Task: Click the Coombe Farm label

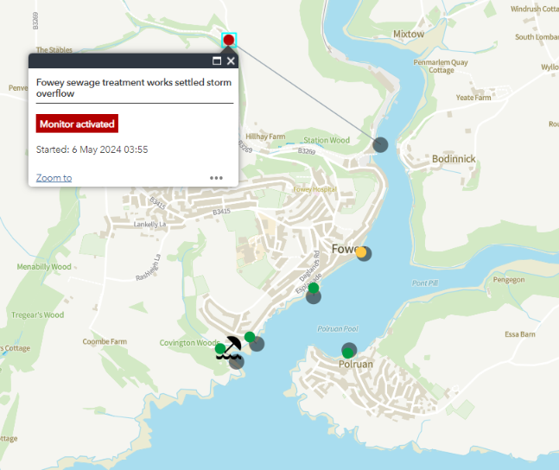Action: (x=105, y=341)
